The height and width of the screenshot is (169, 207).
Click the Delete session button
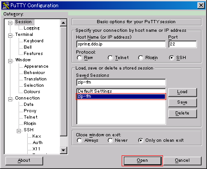point(182,114)
